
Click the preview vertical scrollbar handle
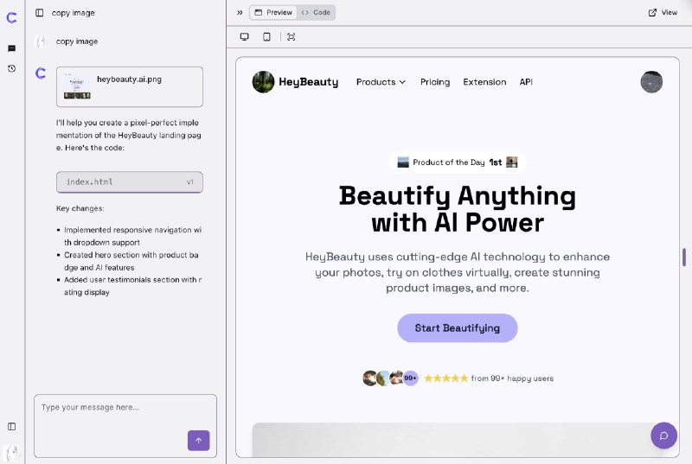click(x=684, y=257)
